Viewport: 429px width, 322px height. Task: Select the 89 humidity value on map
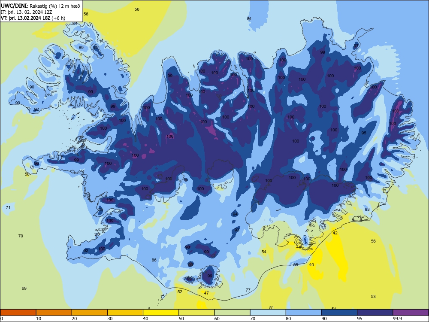81,47
